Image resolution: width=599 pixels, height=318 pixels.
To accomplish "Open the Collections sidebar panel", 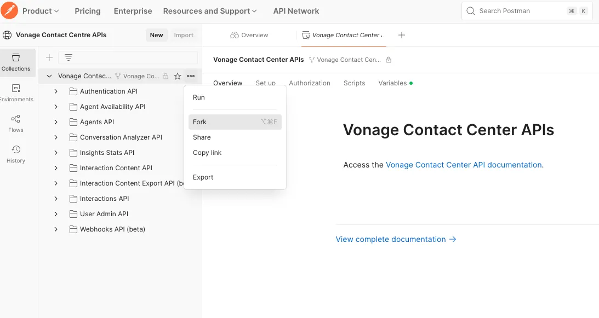I will coord(16,62).
